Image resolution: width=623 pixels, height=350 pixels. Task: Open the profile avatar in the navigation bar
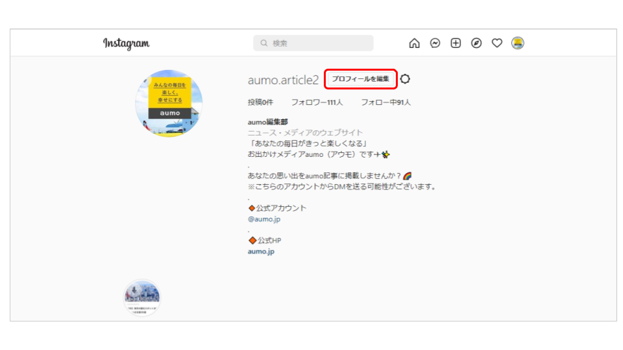click(518, 43)
